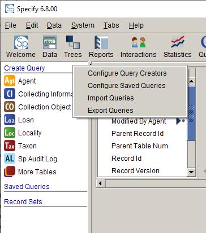
Task: Start a Loan query
Action: point(26,120)
